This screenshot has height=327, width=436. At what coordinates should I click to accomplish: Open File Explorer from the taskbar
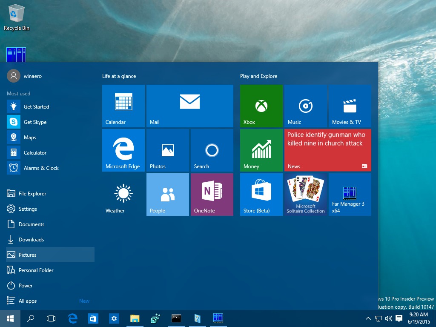135,318
